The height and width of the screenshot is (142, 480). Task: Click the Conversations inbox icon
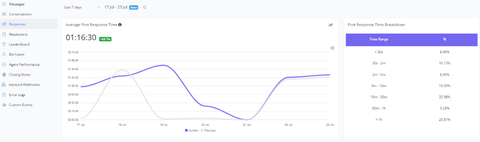tap(4, 14)
